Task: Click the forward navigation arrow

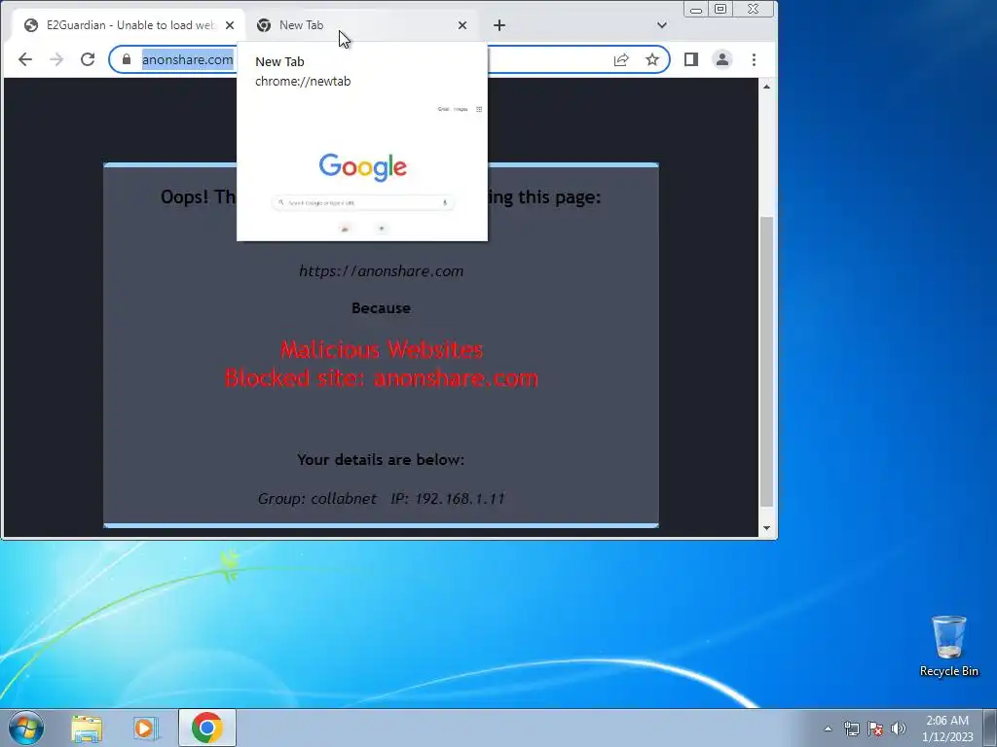Action: click(x=56, y=59)
